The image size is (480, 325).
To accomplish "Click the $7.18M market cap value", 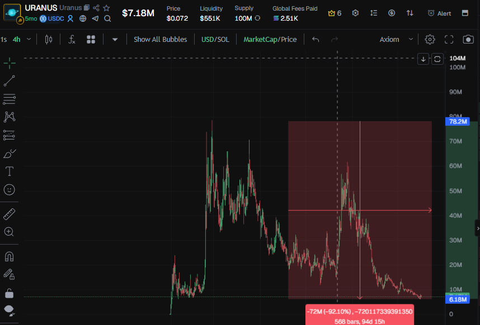I will coord(138,13).
